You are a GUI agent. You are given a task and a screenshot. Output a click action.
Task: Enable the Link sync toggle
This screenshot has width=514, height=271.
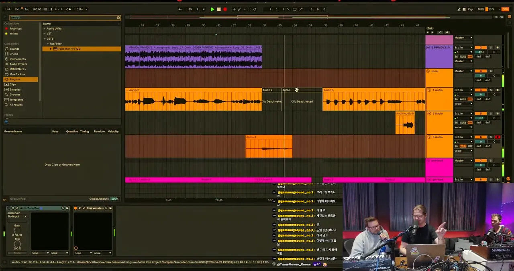click(x=8, y=9)
